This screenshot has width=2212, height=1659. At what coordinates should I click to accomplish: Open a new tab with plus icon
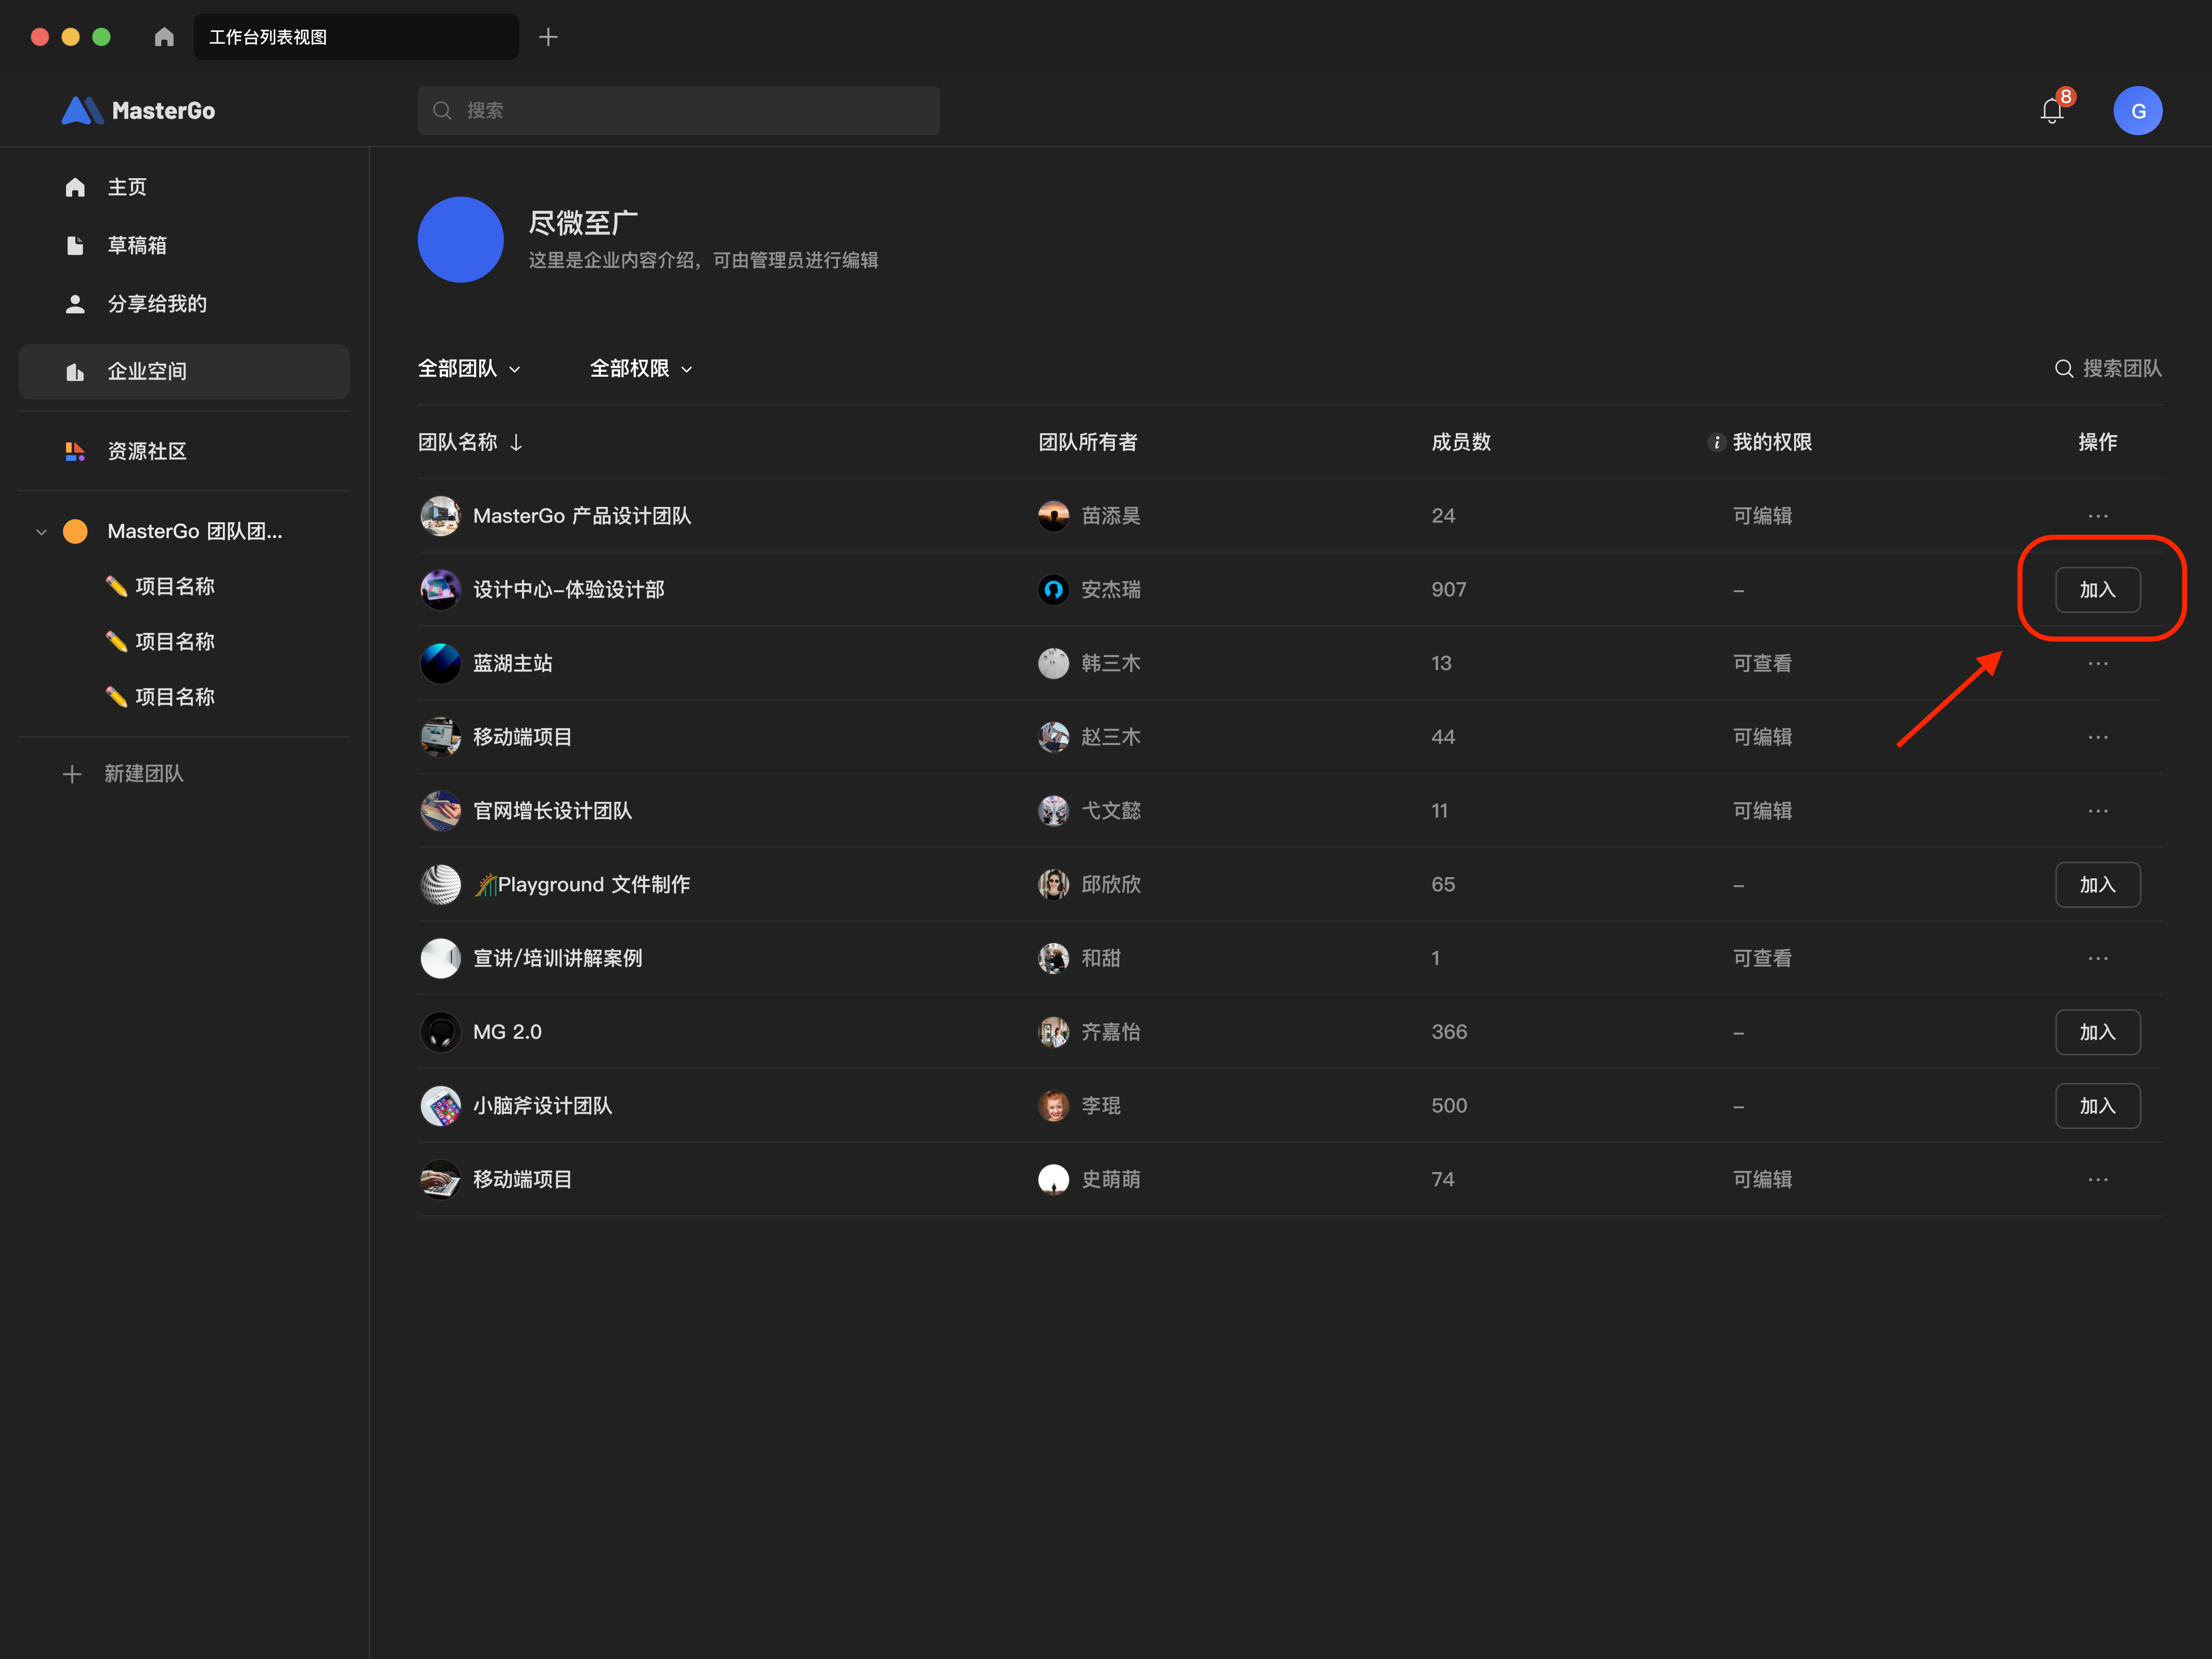548,37
